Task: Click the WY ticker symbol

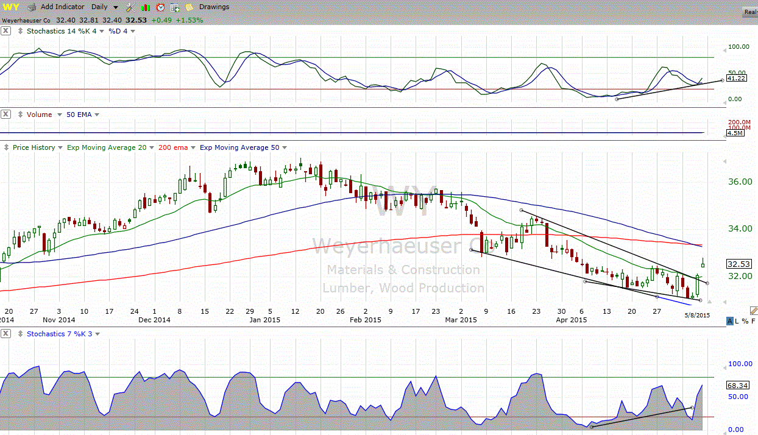Action: click(x=12, y=7)
